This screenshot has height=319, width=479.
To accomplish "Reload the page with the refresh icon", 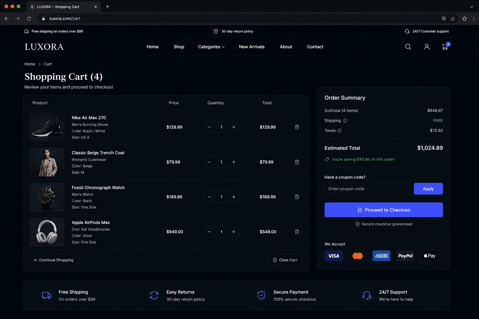I will (x=29, y=19).
